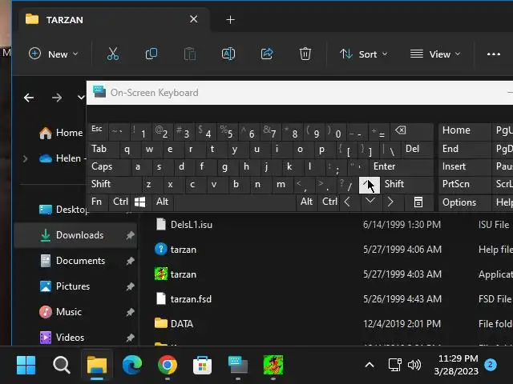Toggle left Ctrl key on On-Screen Keyboard

[x=120, y=202]
